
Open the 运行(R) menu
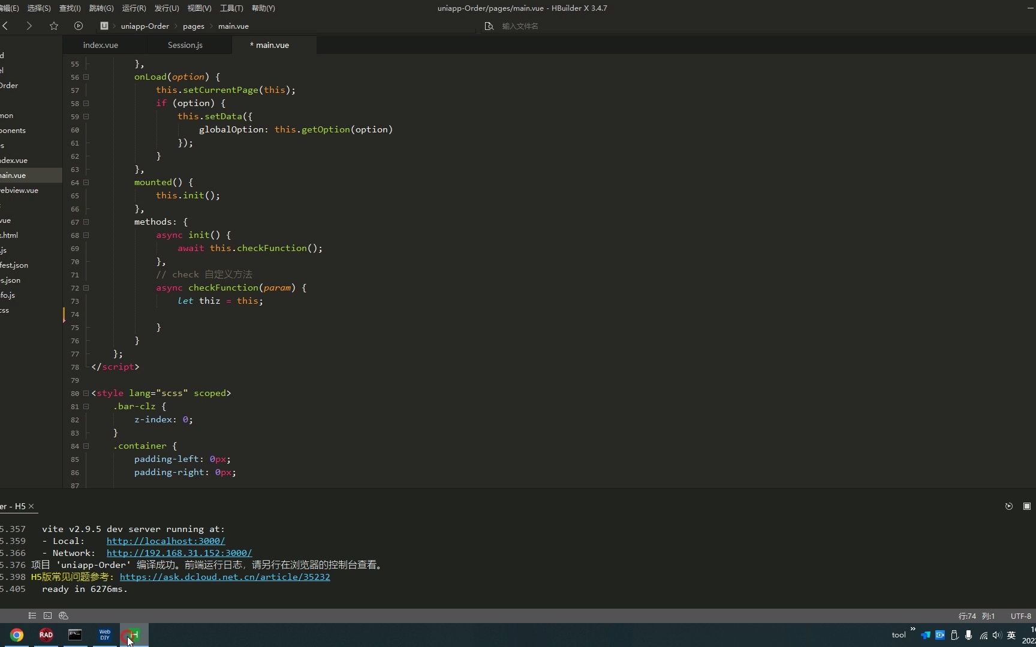[134, 8]
